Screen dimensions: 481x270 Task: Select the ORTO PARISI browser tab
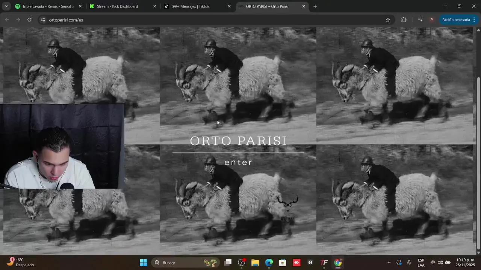coord(272,6)
